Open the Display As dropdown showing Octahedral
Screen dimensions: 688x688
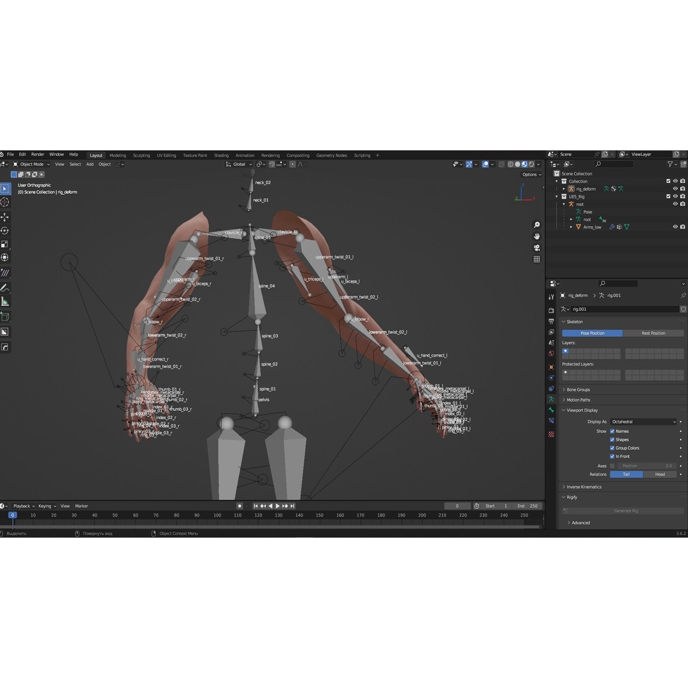click(643, 421)
